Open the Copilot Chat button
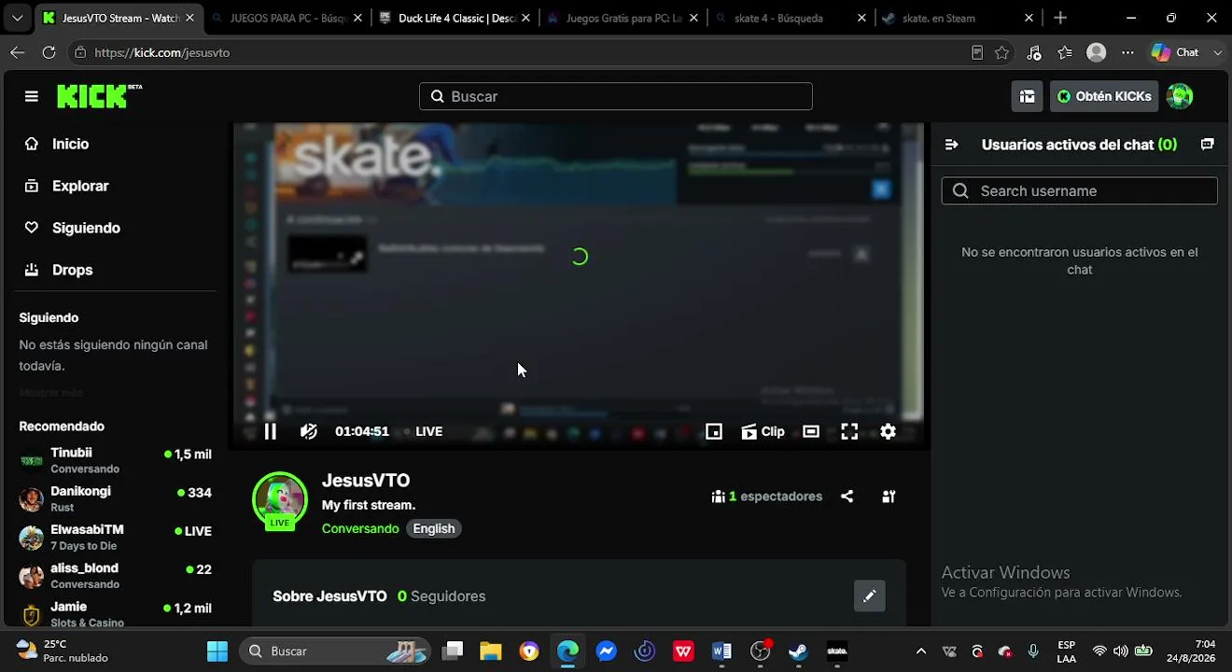The width and height of the screenshot is (1232, 672). click(1175, 52)
